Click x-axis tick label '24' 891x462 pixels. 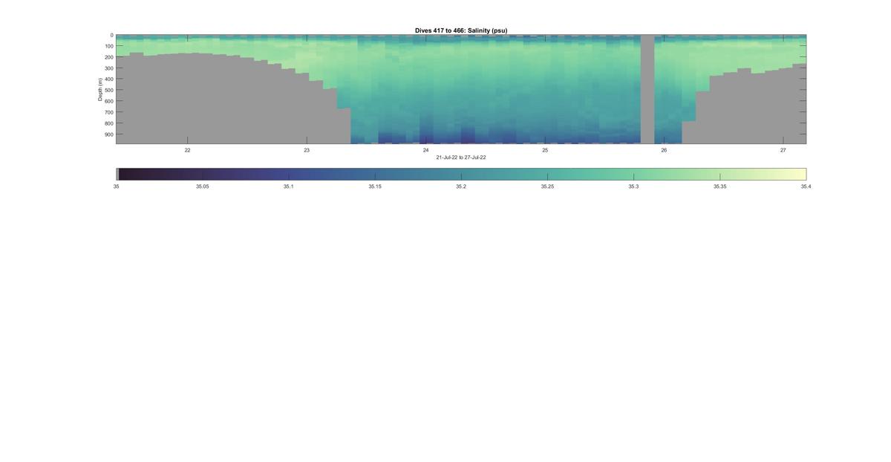point(426,150)
